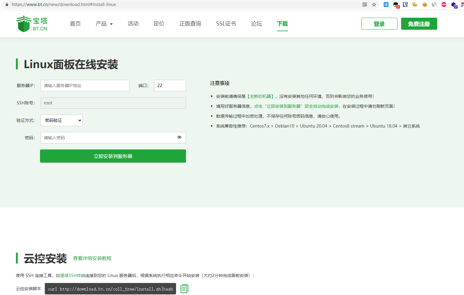Click the QR code icon in address bar
This screenshot has width=464, height=295.
365,5
